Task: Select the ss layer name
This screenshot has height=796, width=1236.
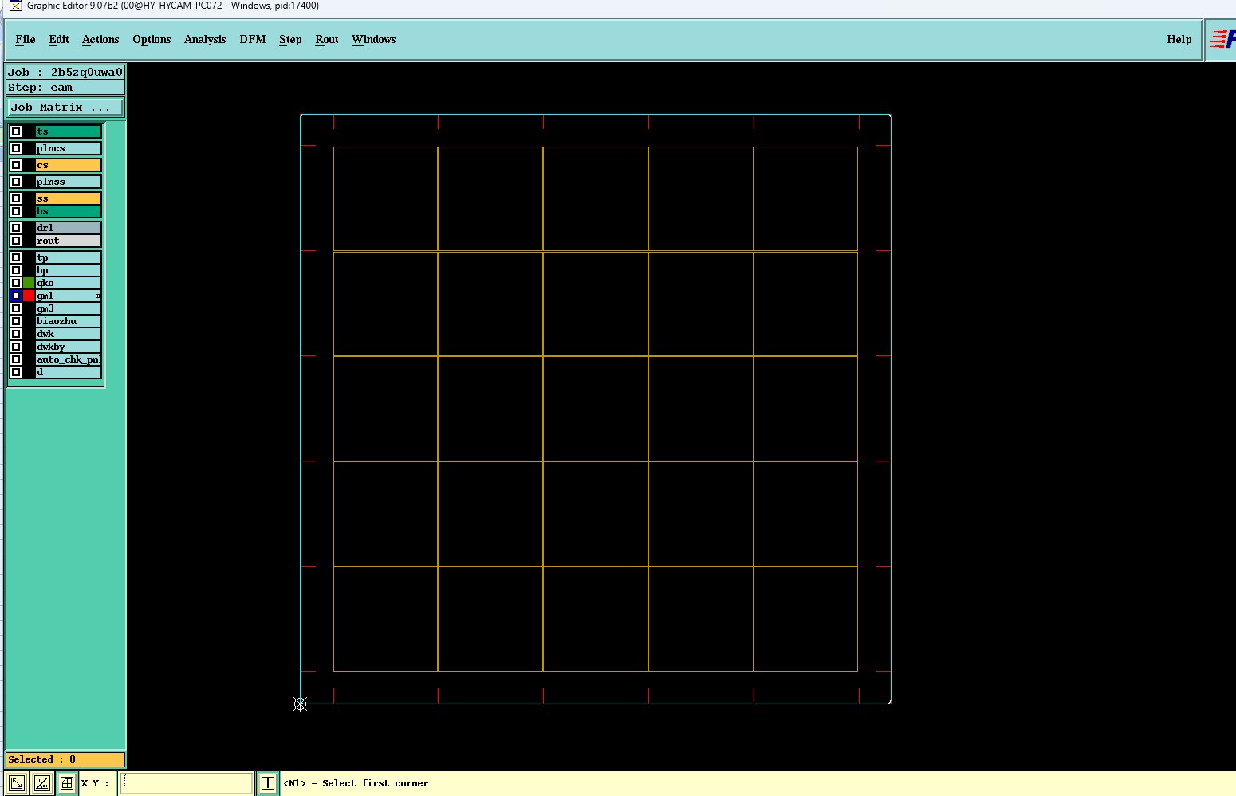Action: pyautogui.click(x=69, y=198)
